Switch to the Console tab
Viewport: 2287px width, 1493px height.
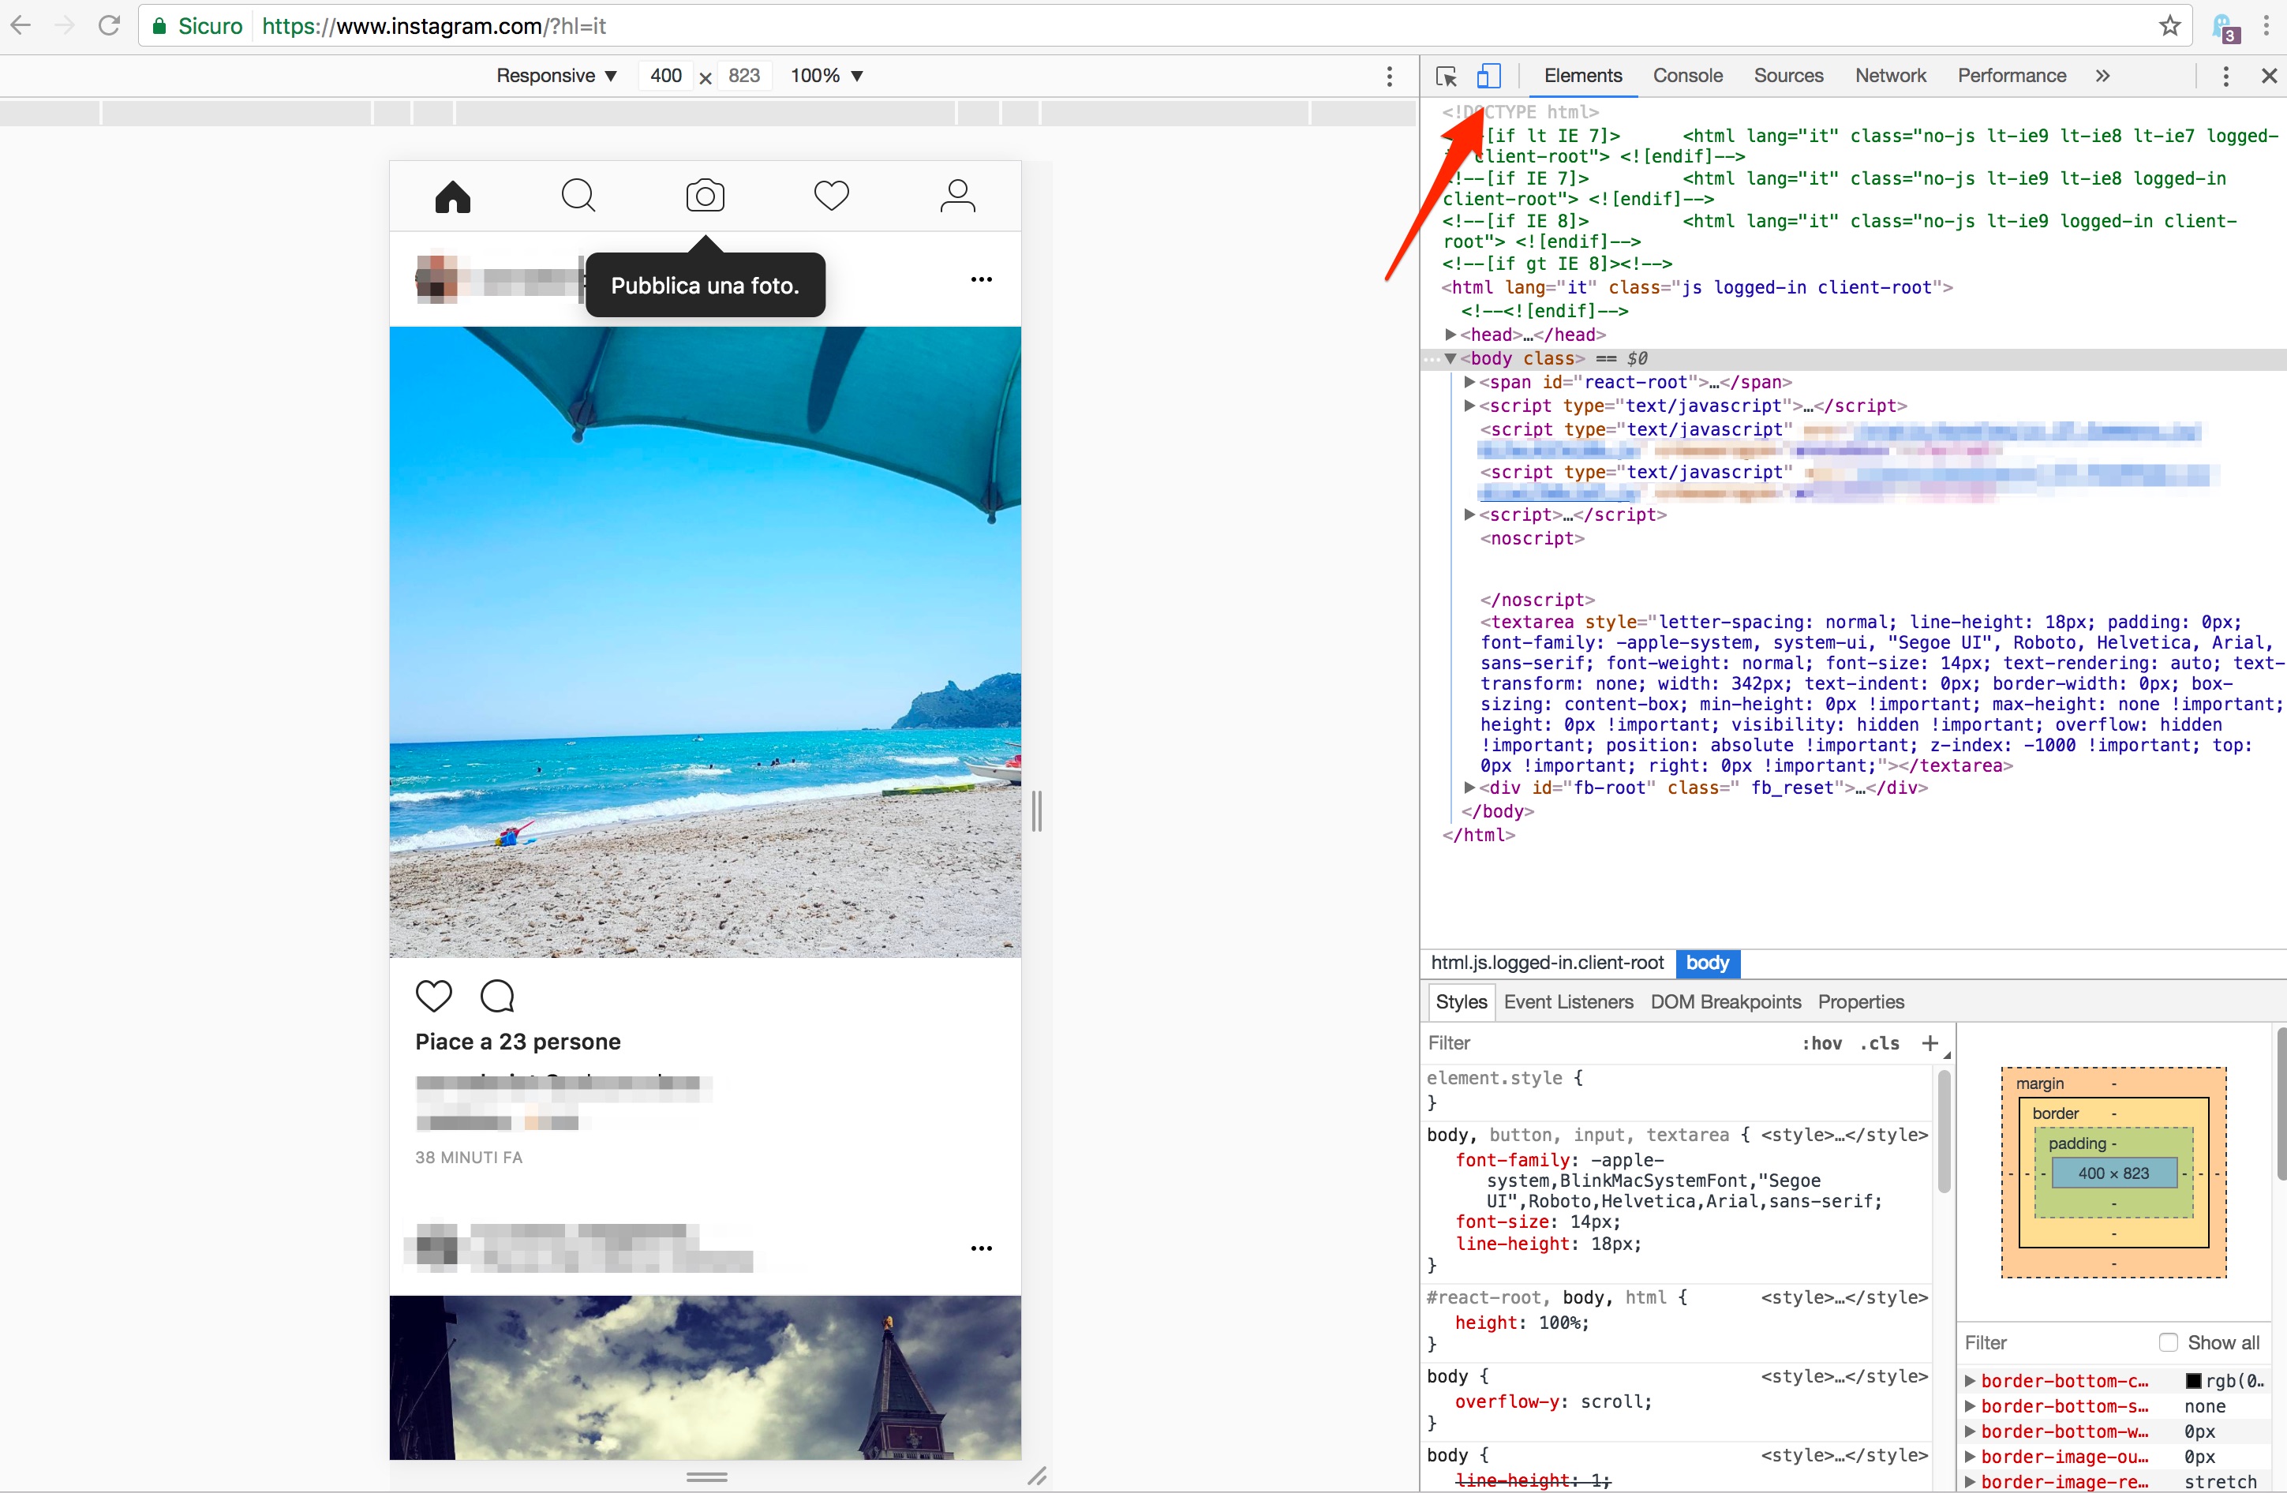(1686, 76)
